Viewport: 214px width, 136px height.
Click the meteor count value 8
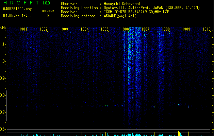point(48,16)
